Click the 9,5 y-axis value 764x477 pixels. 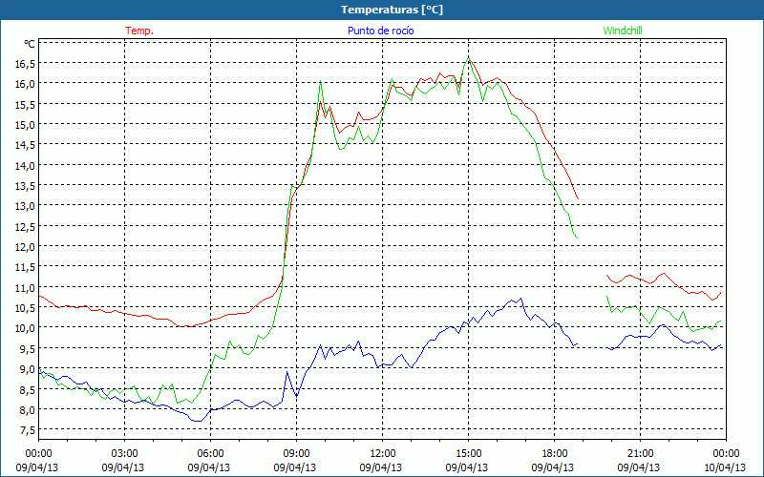point(29,348)
